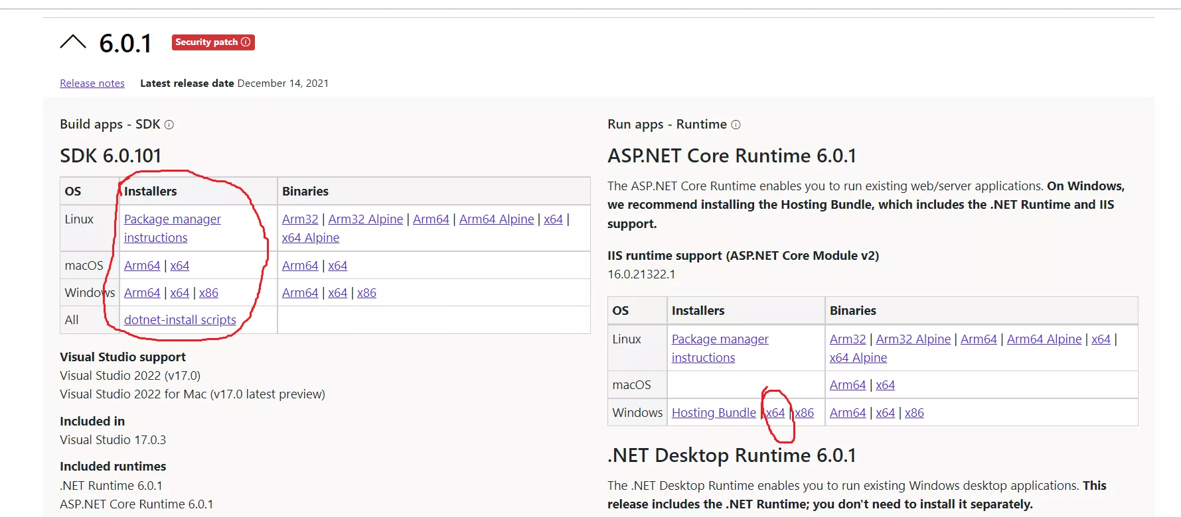Download ASP.NET Runtime Linux Arm32 Alpine binaries

coord(913,339)
